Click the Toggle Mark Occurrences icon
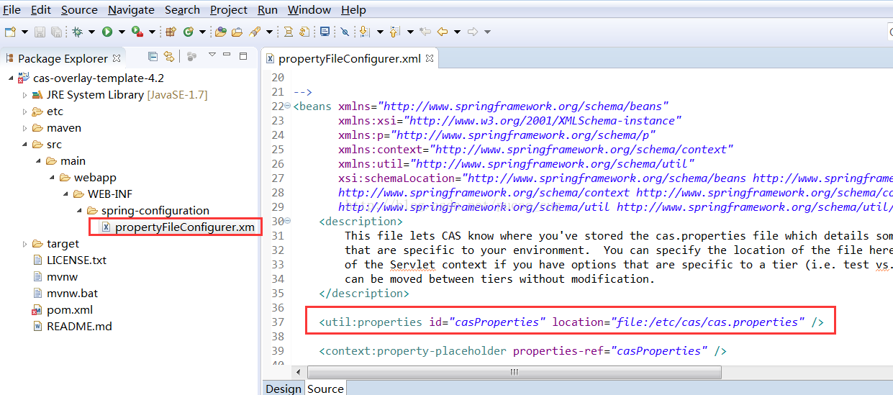This screenshot has height=395, width=893. pos(288,32)
